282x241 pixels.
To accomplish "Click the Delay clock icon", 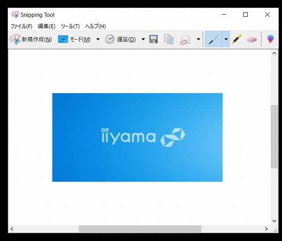I will tap(110, 39).
